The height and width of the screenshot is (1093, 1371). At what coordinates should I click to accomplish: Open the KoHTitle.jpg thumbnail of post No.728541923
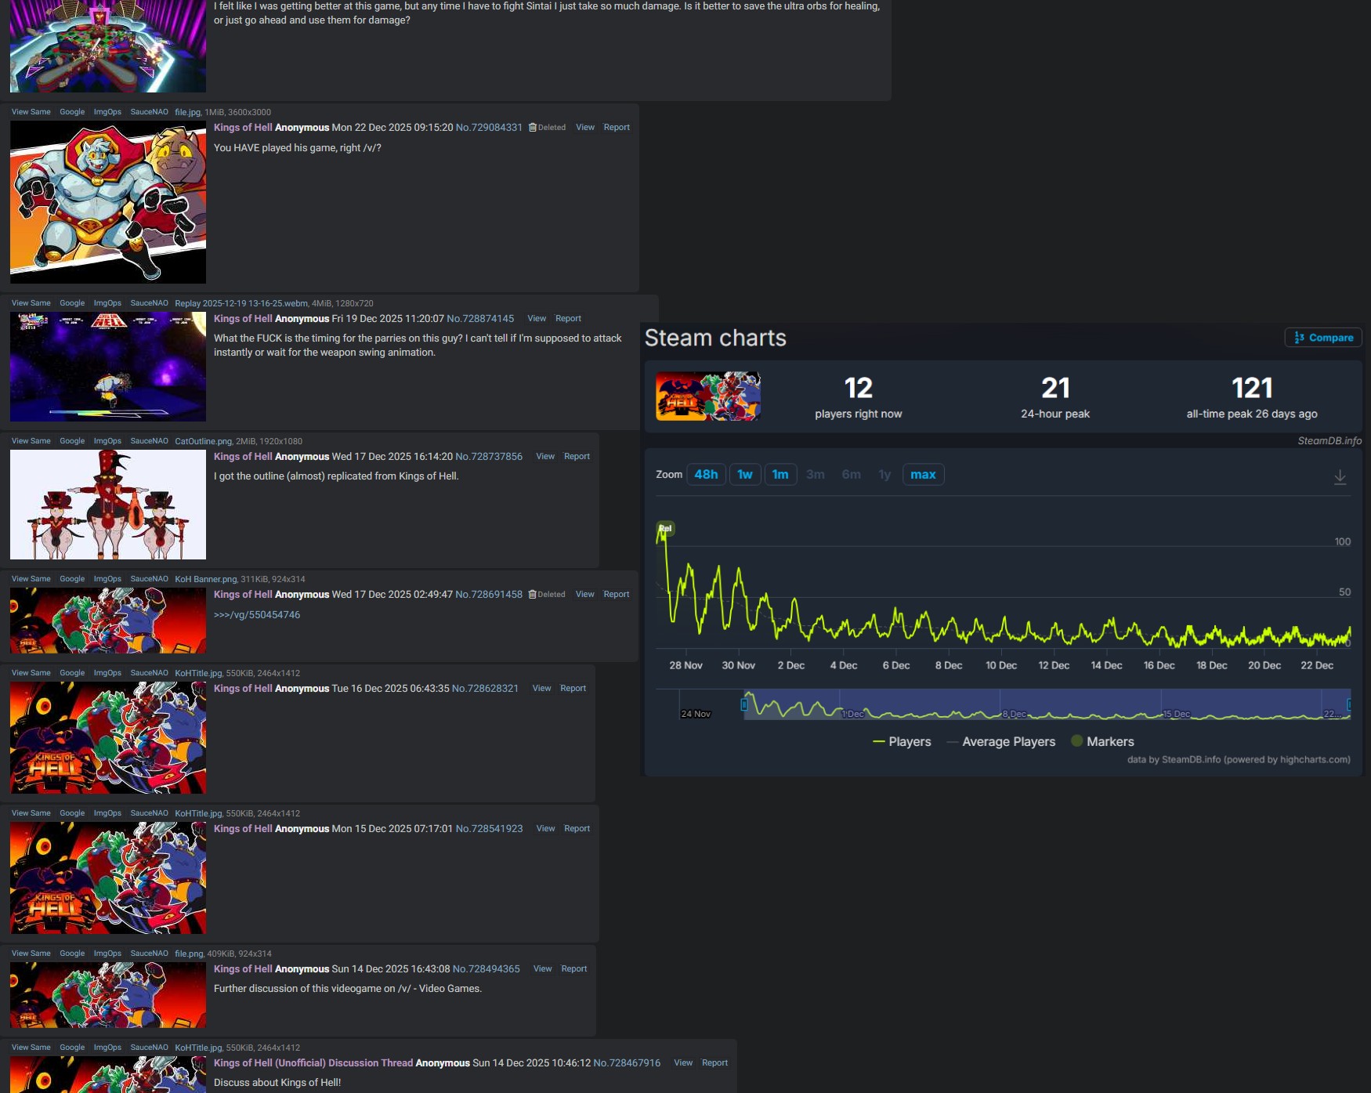tap(108, 878)
